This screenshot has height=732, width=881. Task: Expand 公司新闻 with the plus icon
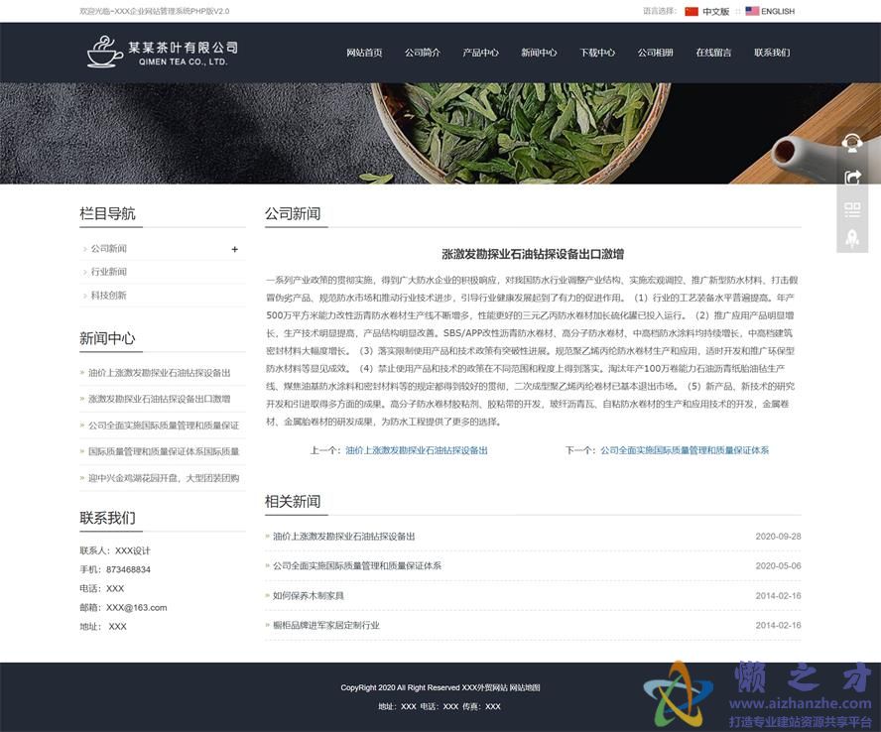pyautogui.click(x=235, y=249)
